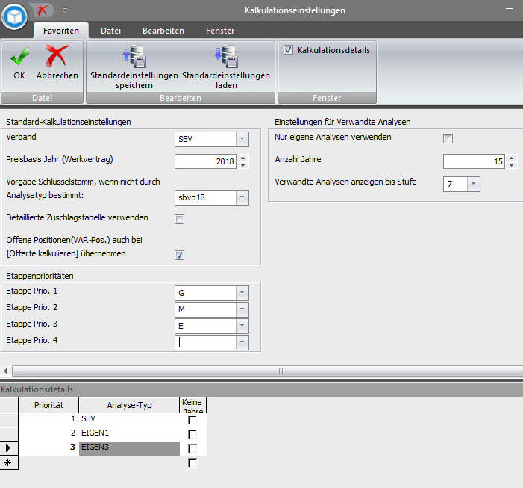Enable Detaillierte Zuschlagstabelle verwenden checkbox

coord(179,219)
